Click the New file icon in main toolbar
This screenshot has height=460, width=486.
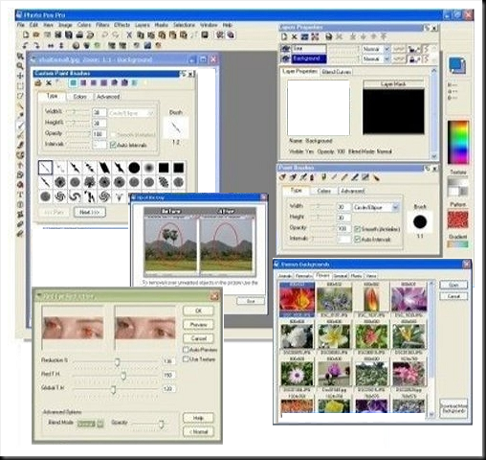pos(26,34)
